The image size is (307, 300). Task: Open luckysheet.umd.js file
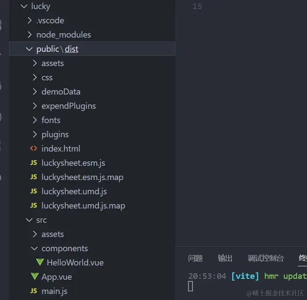[x=74, y=192]
